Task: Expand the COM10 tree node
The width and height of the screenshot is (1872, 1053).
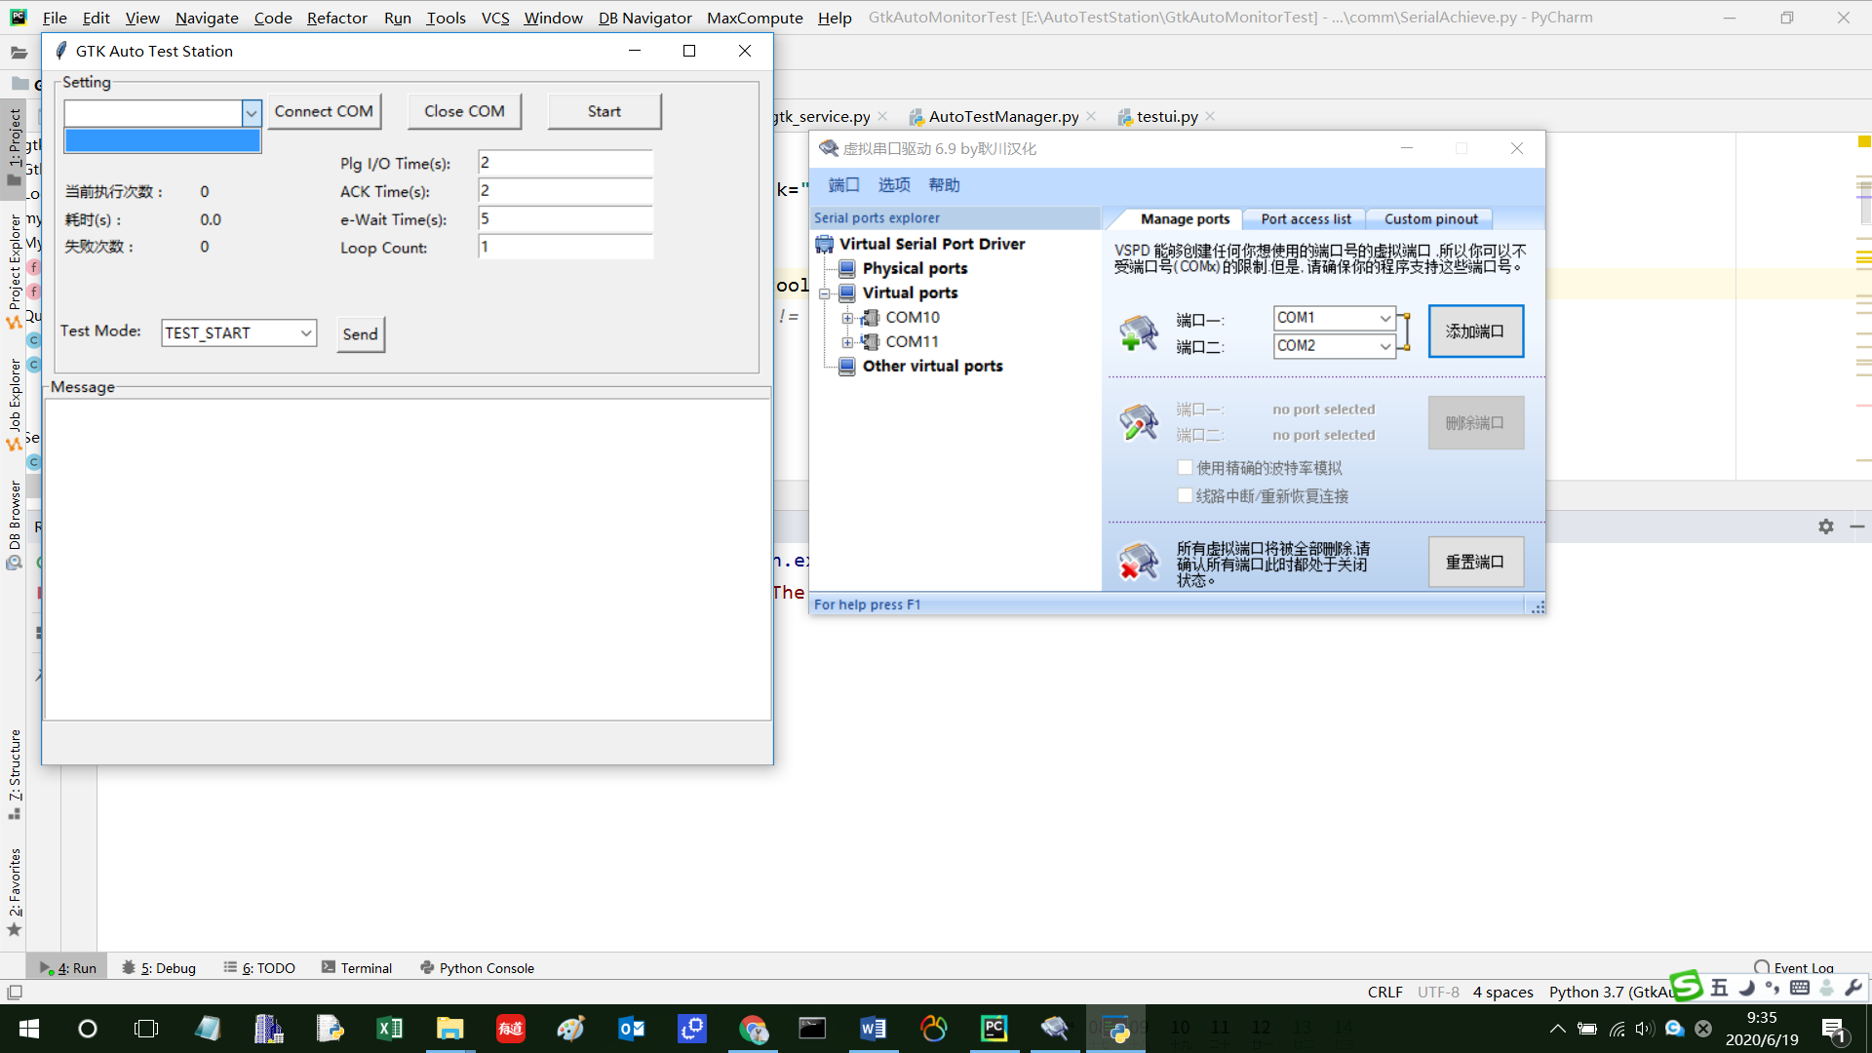Action: (x=847, y=318)
